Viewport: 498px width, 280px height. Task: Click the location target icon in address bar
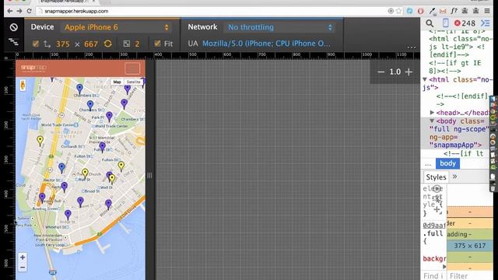[391, 11]
